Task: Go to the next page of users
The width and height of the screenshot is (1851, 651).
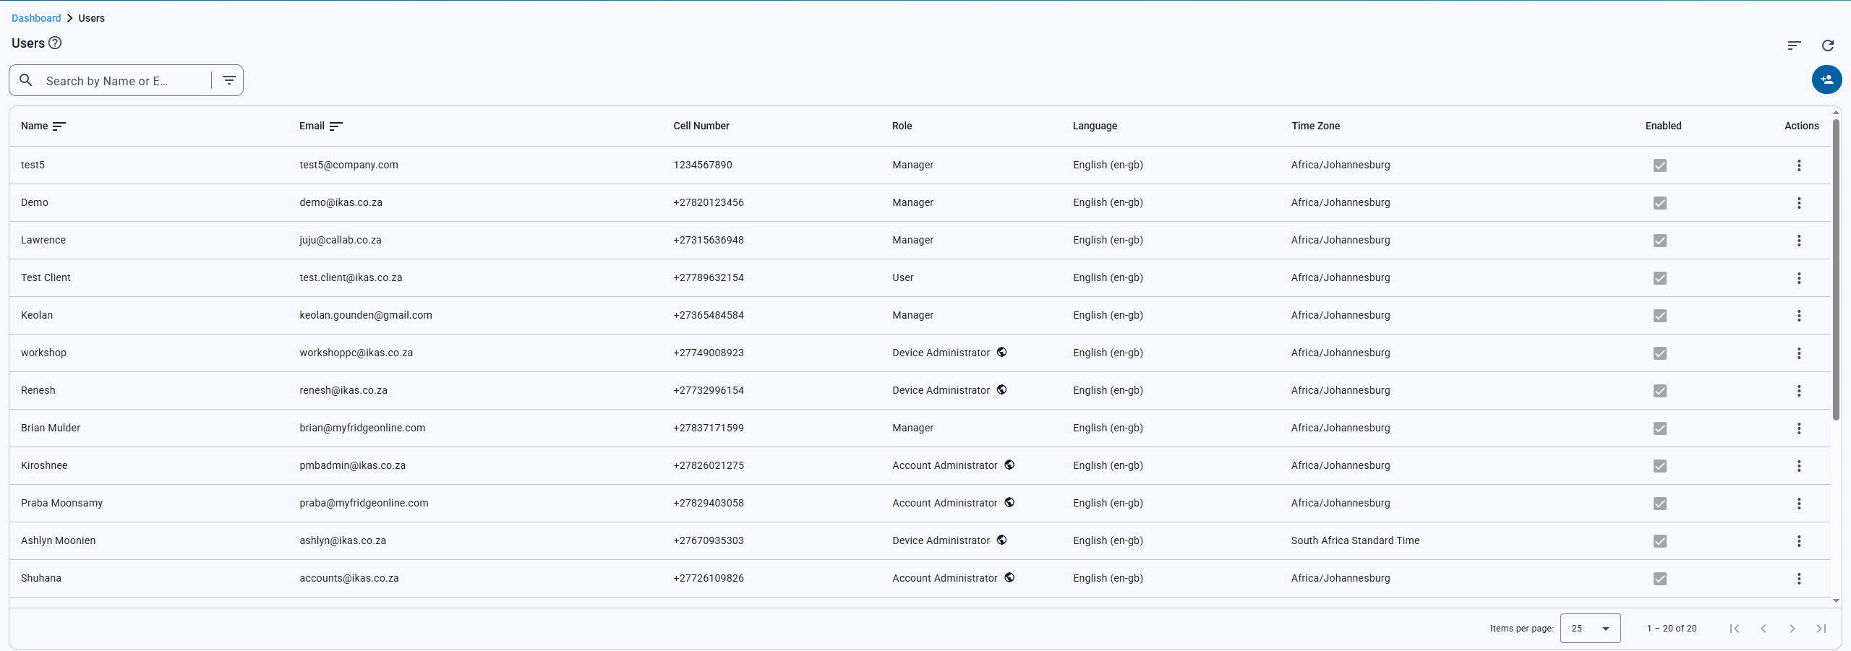Action: 1792,629
